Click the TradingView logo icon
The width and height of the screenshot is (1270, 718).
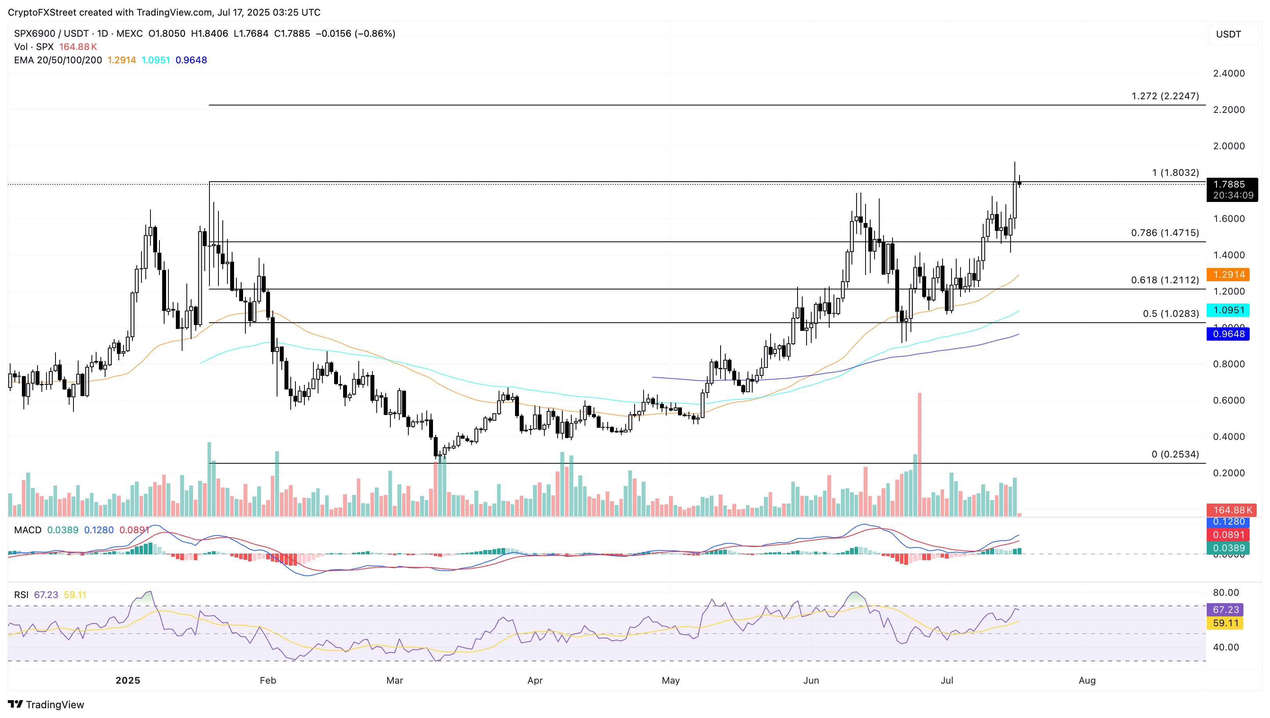[x=15, y=704]
